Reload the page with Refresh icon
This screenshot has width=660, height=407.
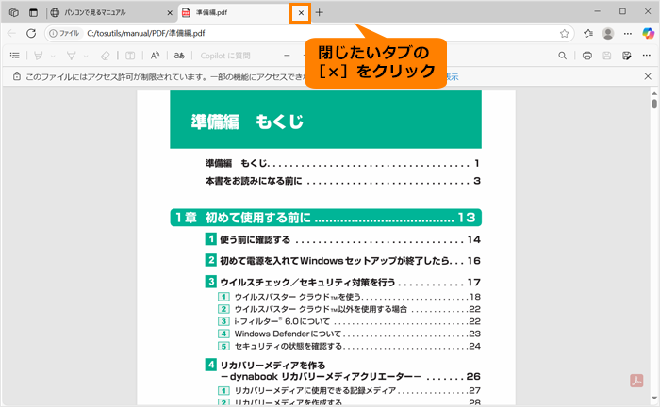pos(31,33)
